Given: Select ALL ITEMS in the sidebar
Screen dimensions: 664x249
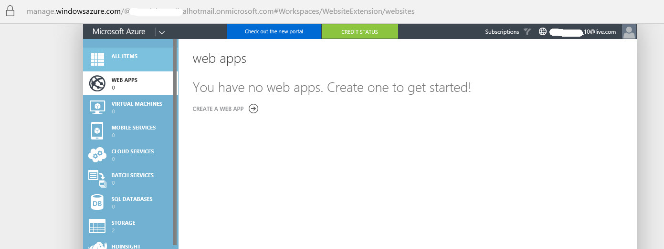Looking at the screenshot, I should pyautogui.click(x=128, y=60).
